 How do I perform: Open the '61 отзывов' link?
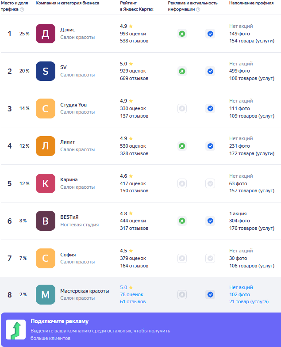(133, 301)
